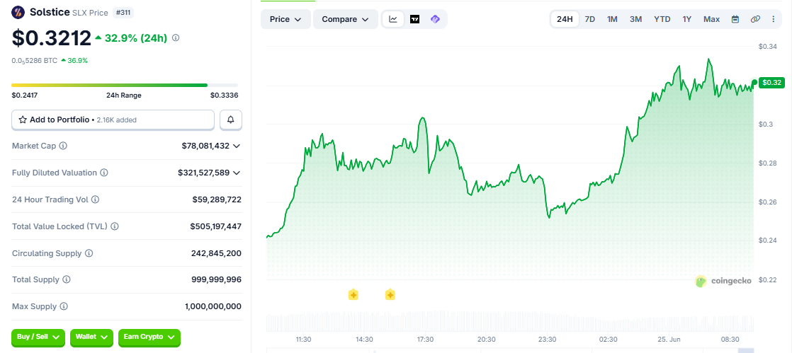Click the $321,527,589 valuation value

(x=203, y=173)
